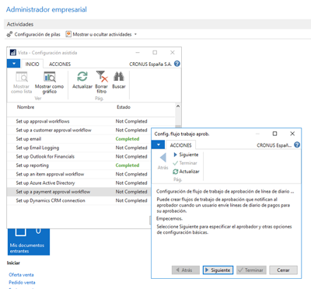The width and height of the screenshot is (311, 289).
Task: Select row Set up an item approval workflow
Action: pos(79,174)
